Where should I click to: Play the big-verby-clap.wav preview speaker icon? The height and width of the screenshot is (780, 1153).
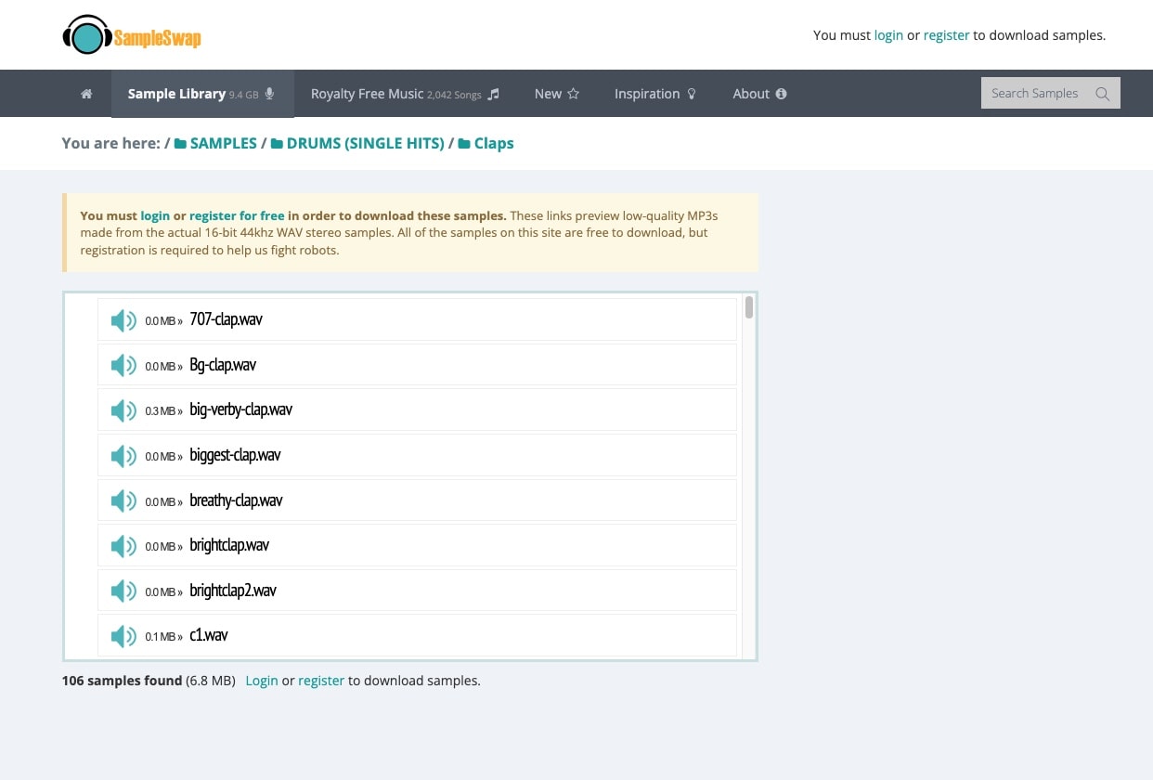(x=123, y=410)
